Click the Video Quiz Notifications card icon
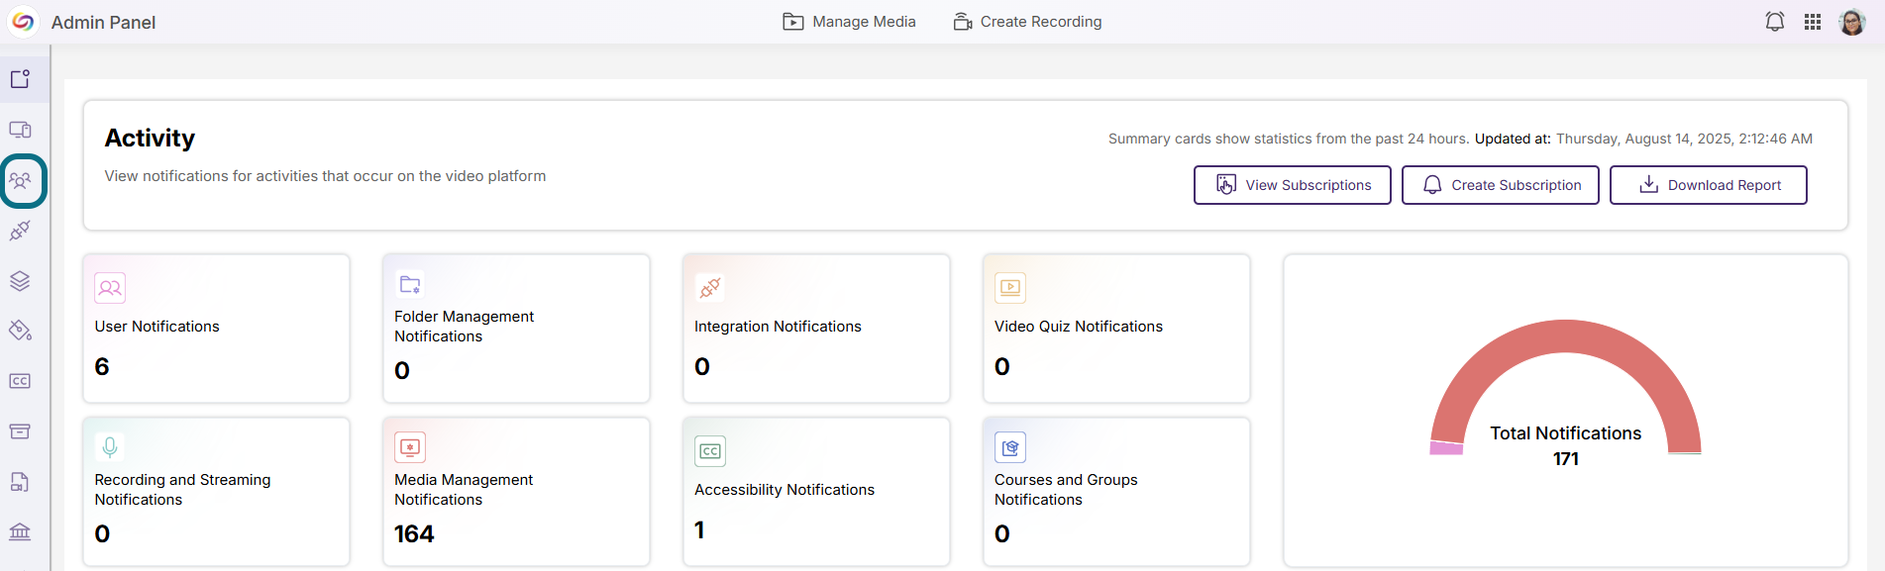This screenshot has width=1885, height=571. (1010, 288)
